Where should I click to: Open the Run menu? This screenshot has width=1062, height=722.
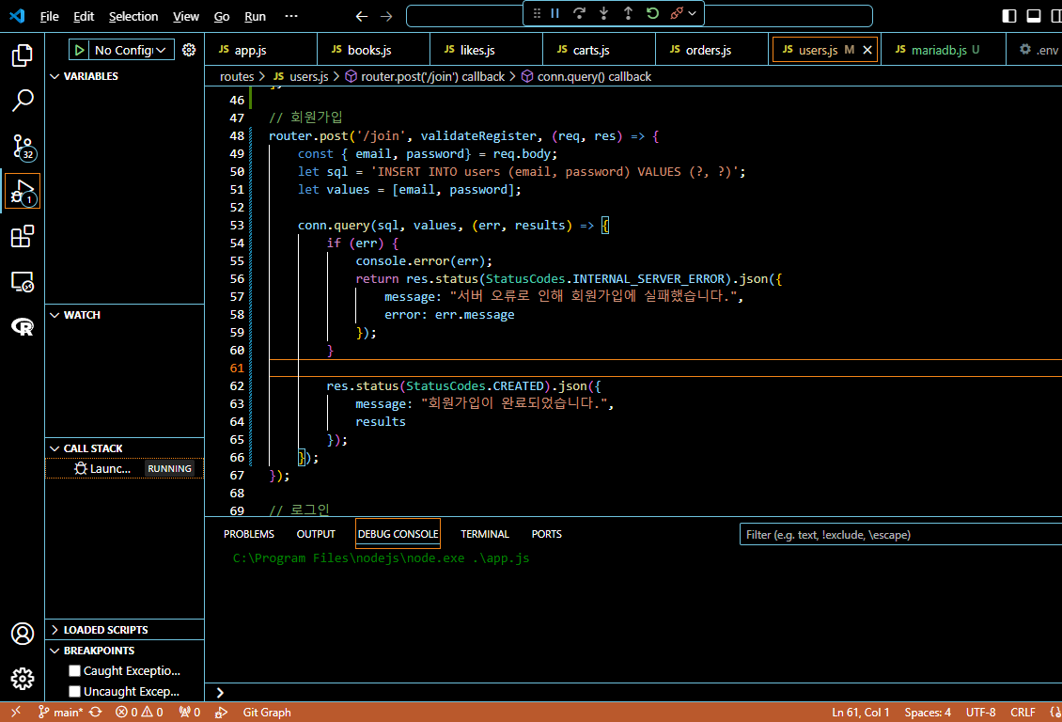(x=255, y=16)
